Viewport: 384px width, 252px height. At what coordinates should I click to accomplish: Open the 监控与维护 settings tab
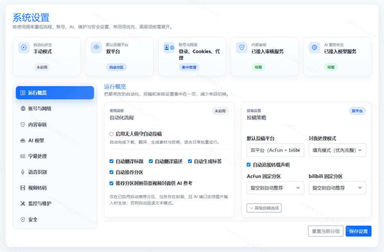[55, 204]
